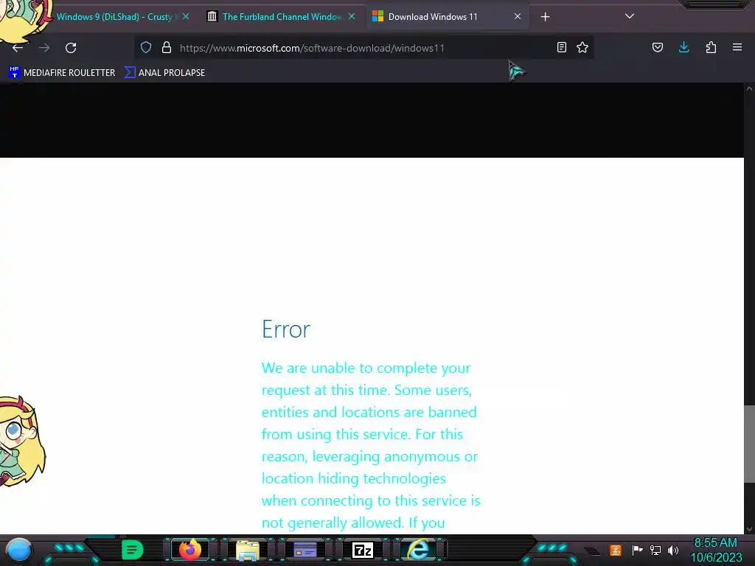Open the clock showing 8:55 AM
The height and width of the screenshot is (566, 755).
(x=716, y=550)
